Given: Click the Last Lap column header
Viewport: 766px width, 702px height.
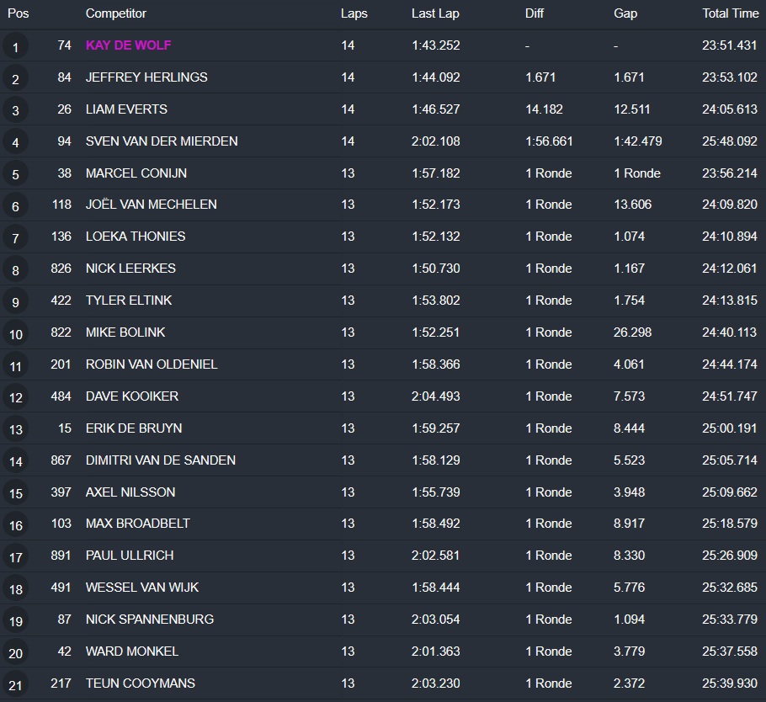Looking at the screenshot, I should point(434,13).
